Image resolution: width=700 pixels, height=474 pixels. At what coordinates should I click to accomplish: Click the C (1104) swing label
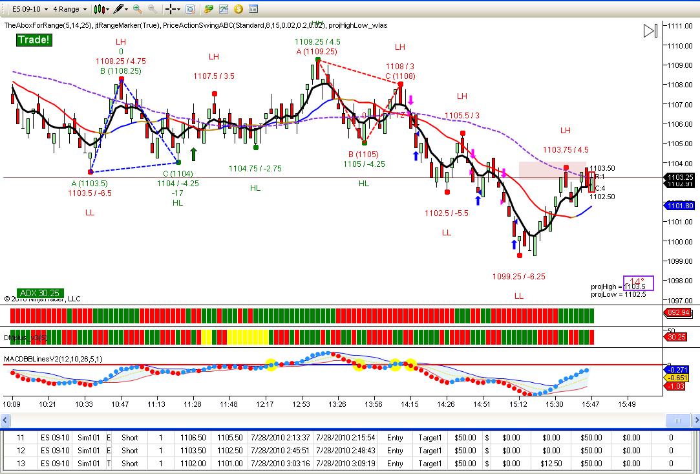178,174
